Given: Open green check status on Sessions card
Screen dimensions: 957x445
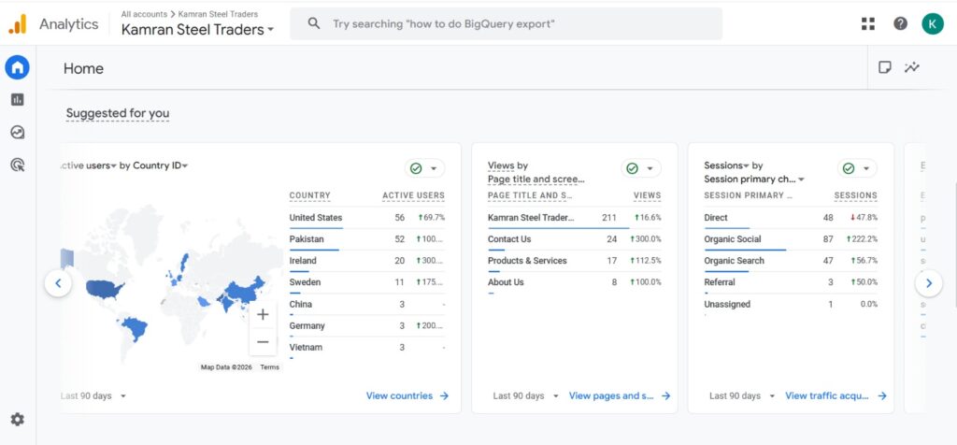Looking at the screenshot, I should tap(858, 168).
